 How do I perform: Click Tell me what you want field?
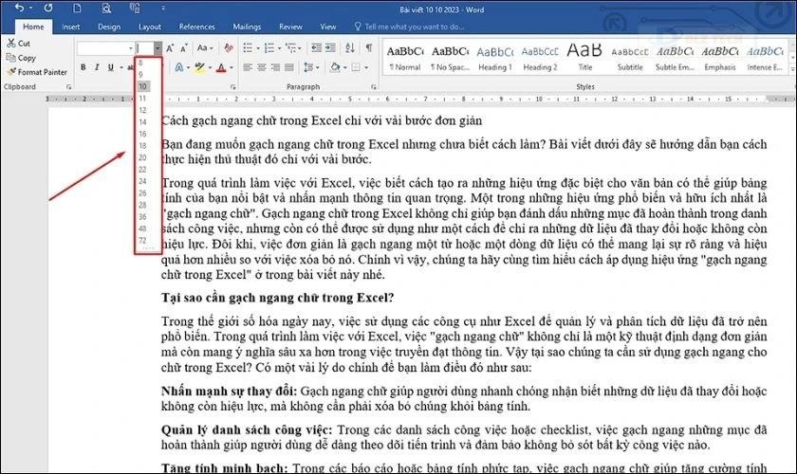tap(410, 27)
